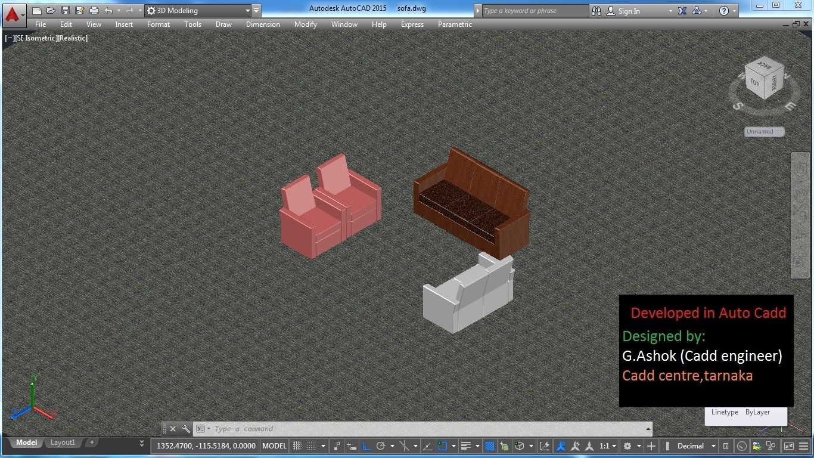Add a new layout with plus tab
The image size is (814, 458).
point(91,442)
